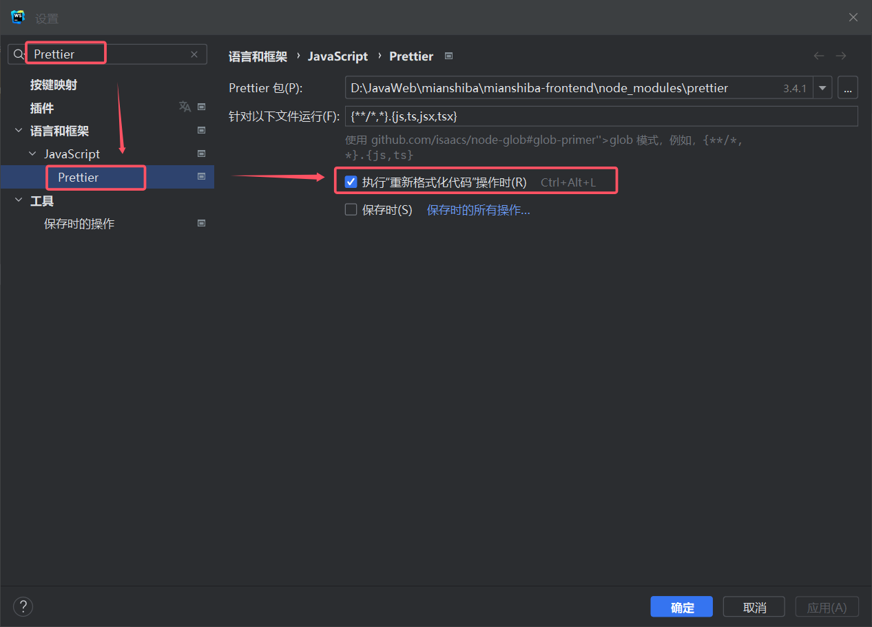872x627 pixels.
Task: Select 语言和框架 in the settings tree
Action: [60, 131]
